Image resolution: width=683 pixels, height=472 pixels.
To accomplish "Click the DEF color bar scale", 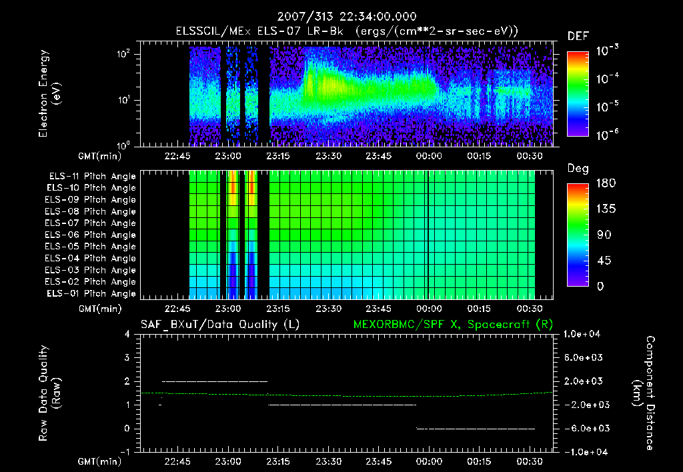I will click(578, 93).
